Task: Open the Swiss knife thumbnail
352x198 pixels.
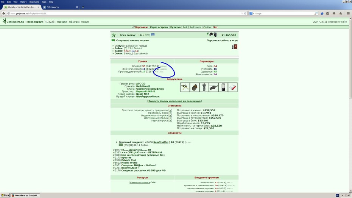Action: (232, 87)
